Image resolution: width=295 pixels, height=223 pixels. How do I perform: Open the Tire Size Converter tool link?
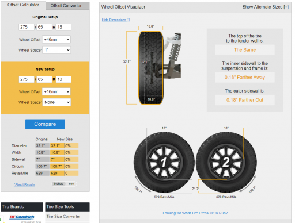pyautogui.click(x=63, y=216)
